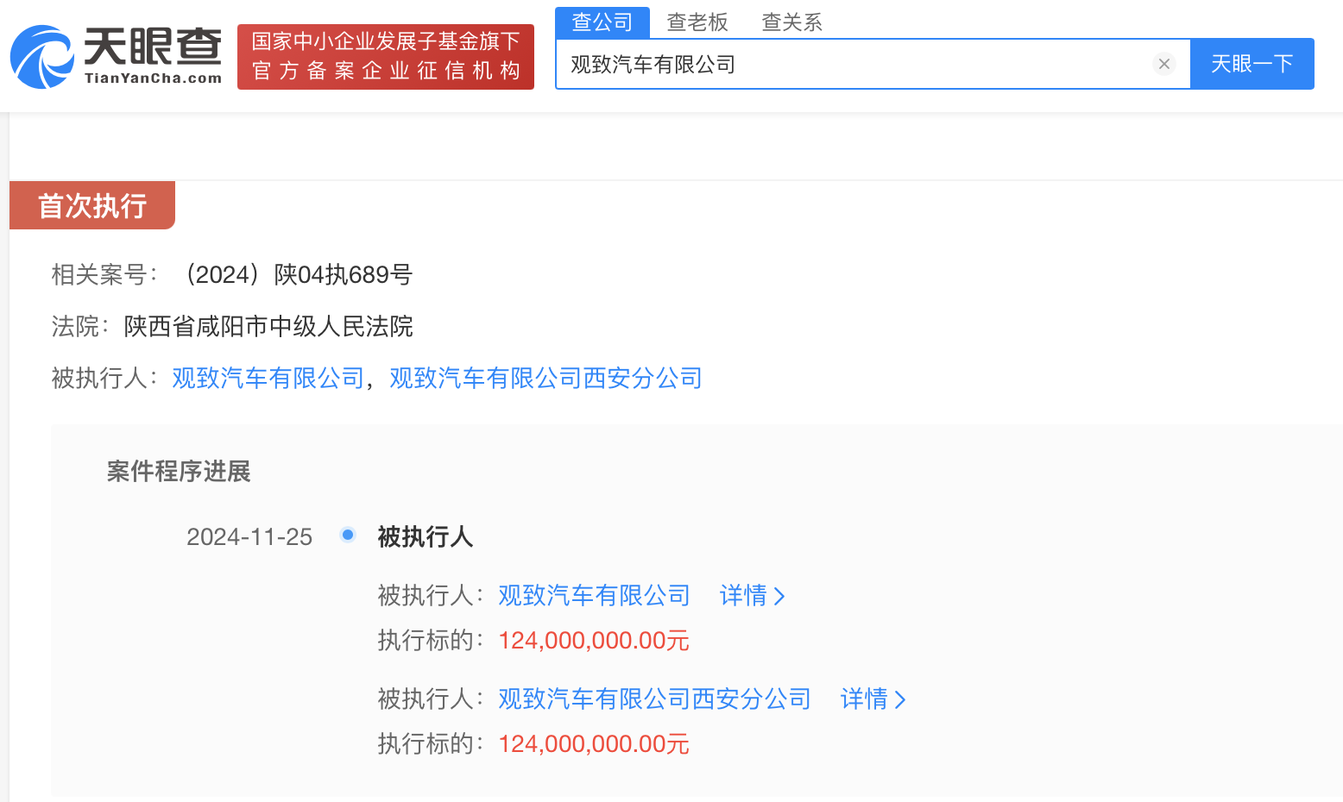Click the 天眼查 TianYanCha.com wordmark
This screenshot has width=1343, height=802.
pos(153,57)
